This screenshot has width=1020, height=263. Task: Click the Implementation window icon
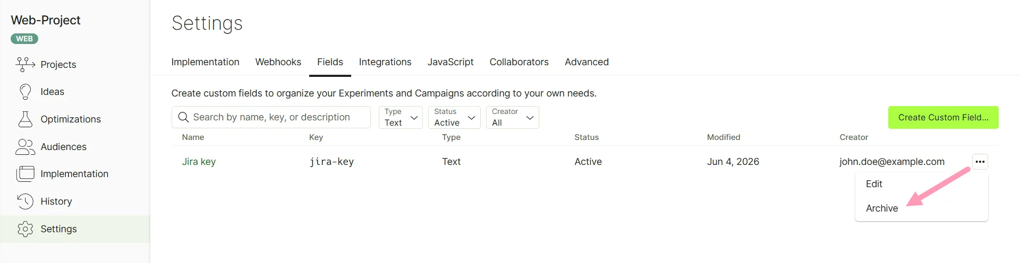[x=25, y=174]
